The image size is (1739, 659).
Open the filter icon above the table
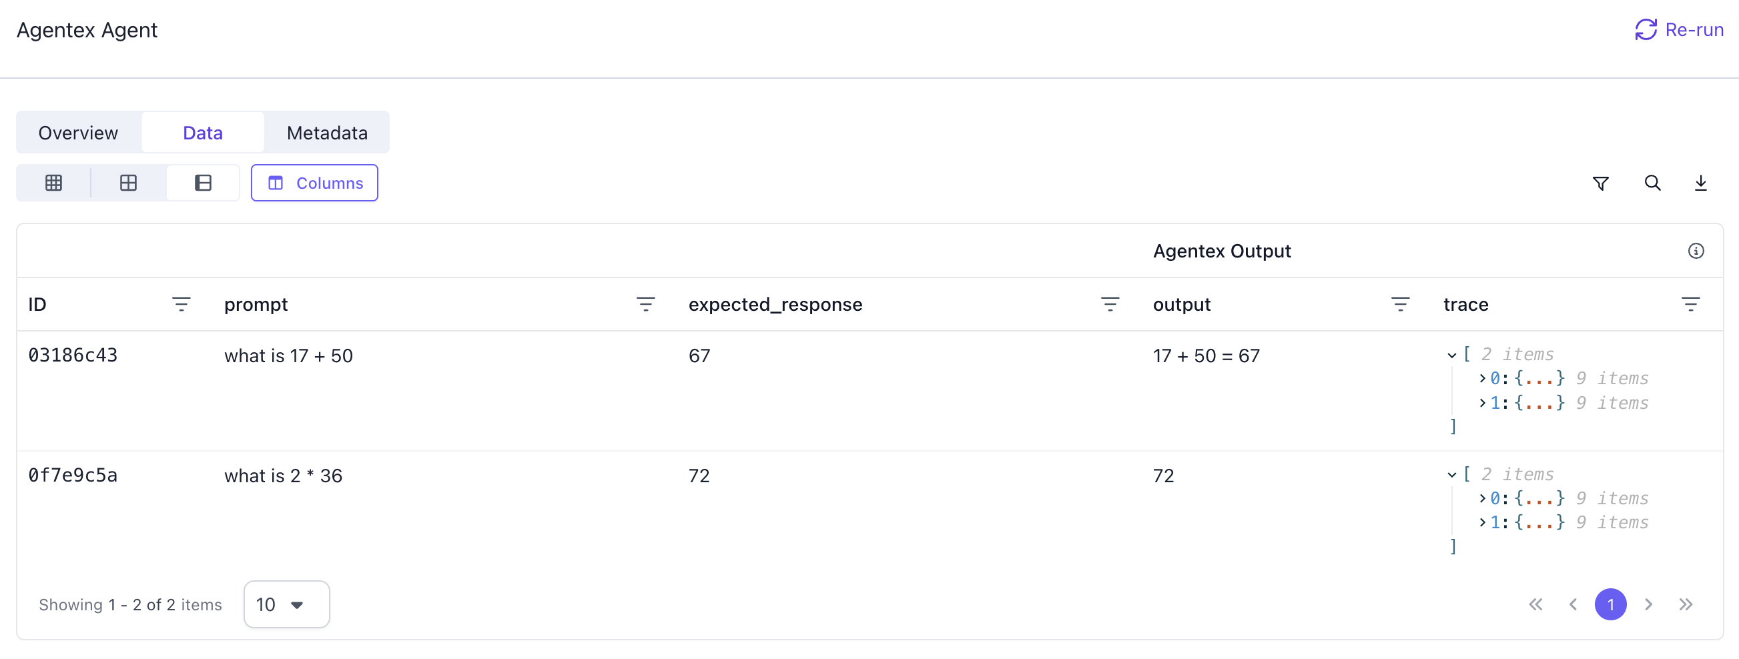pyautogui.click(x=1601, y=182)
